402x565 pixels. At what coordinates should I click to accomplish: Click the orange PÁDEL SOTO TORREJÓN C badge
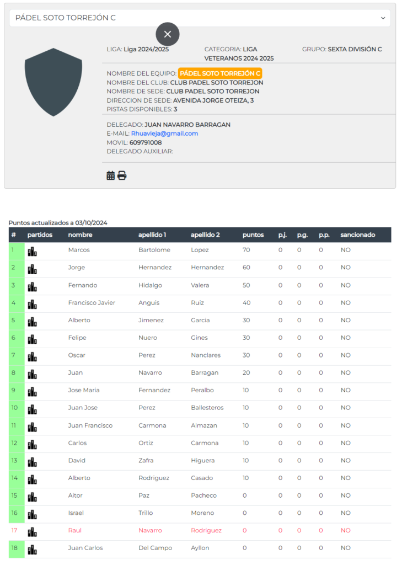tap(220, 73)
